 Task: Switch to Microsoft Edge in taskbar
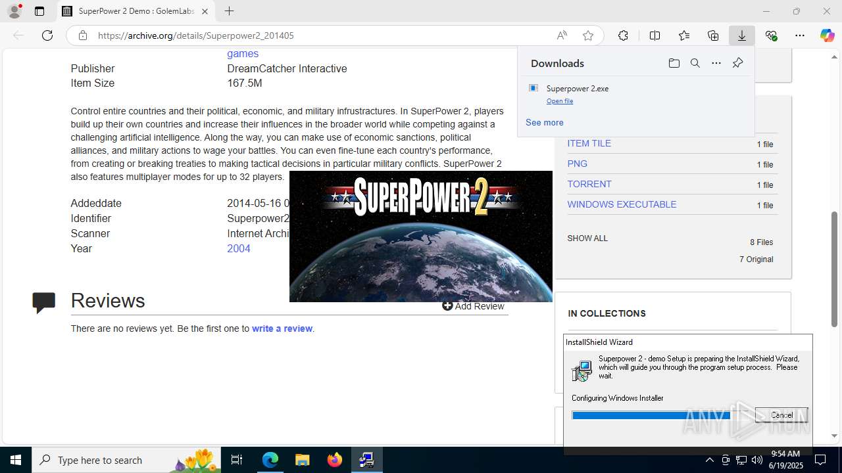[270, 460]
